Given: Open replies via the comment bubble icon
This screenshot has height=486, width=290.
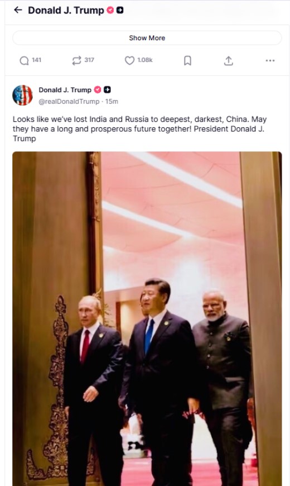Looking at the screenshot, I should tap(24, 60).
